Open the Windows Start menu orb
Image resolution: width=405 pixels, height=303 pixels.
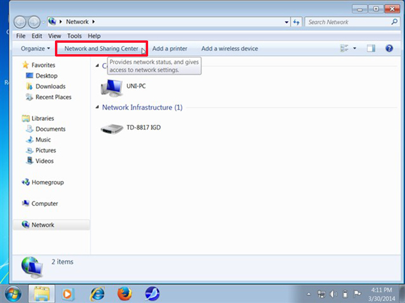pos(13,294)
